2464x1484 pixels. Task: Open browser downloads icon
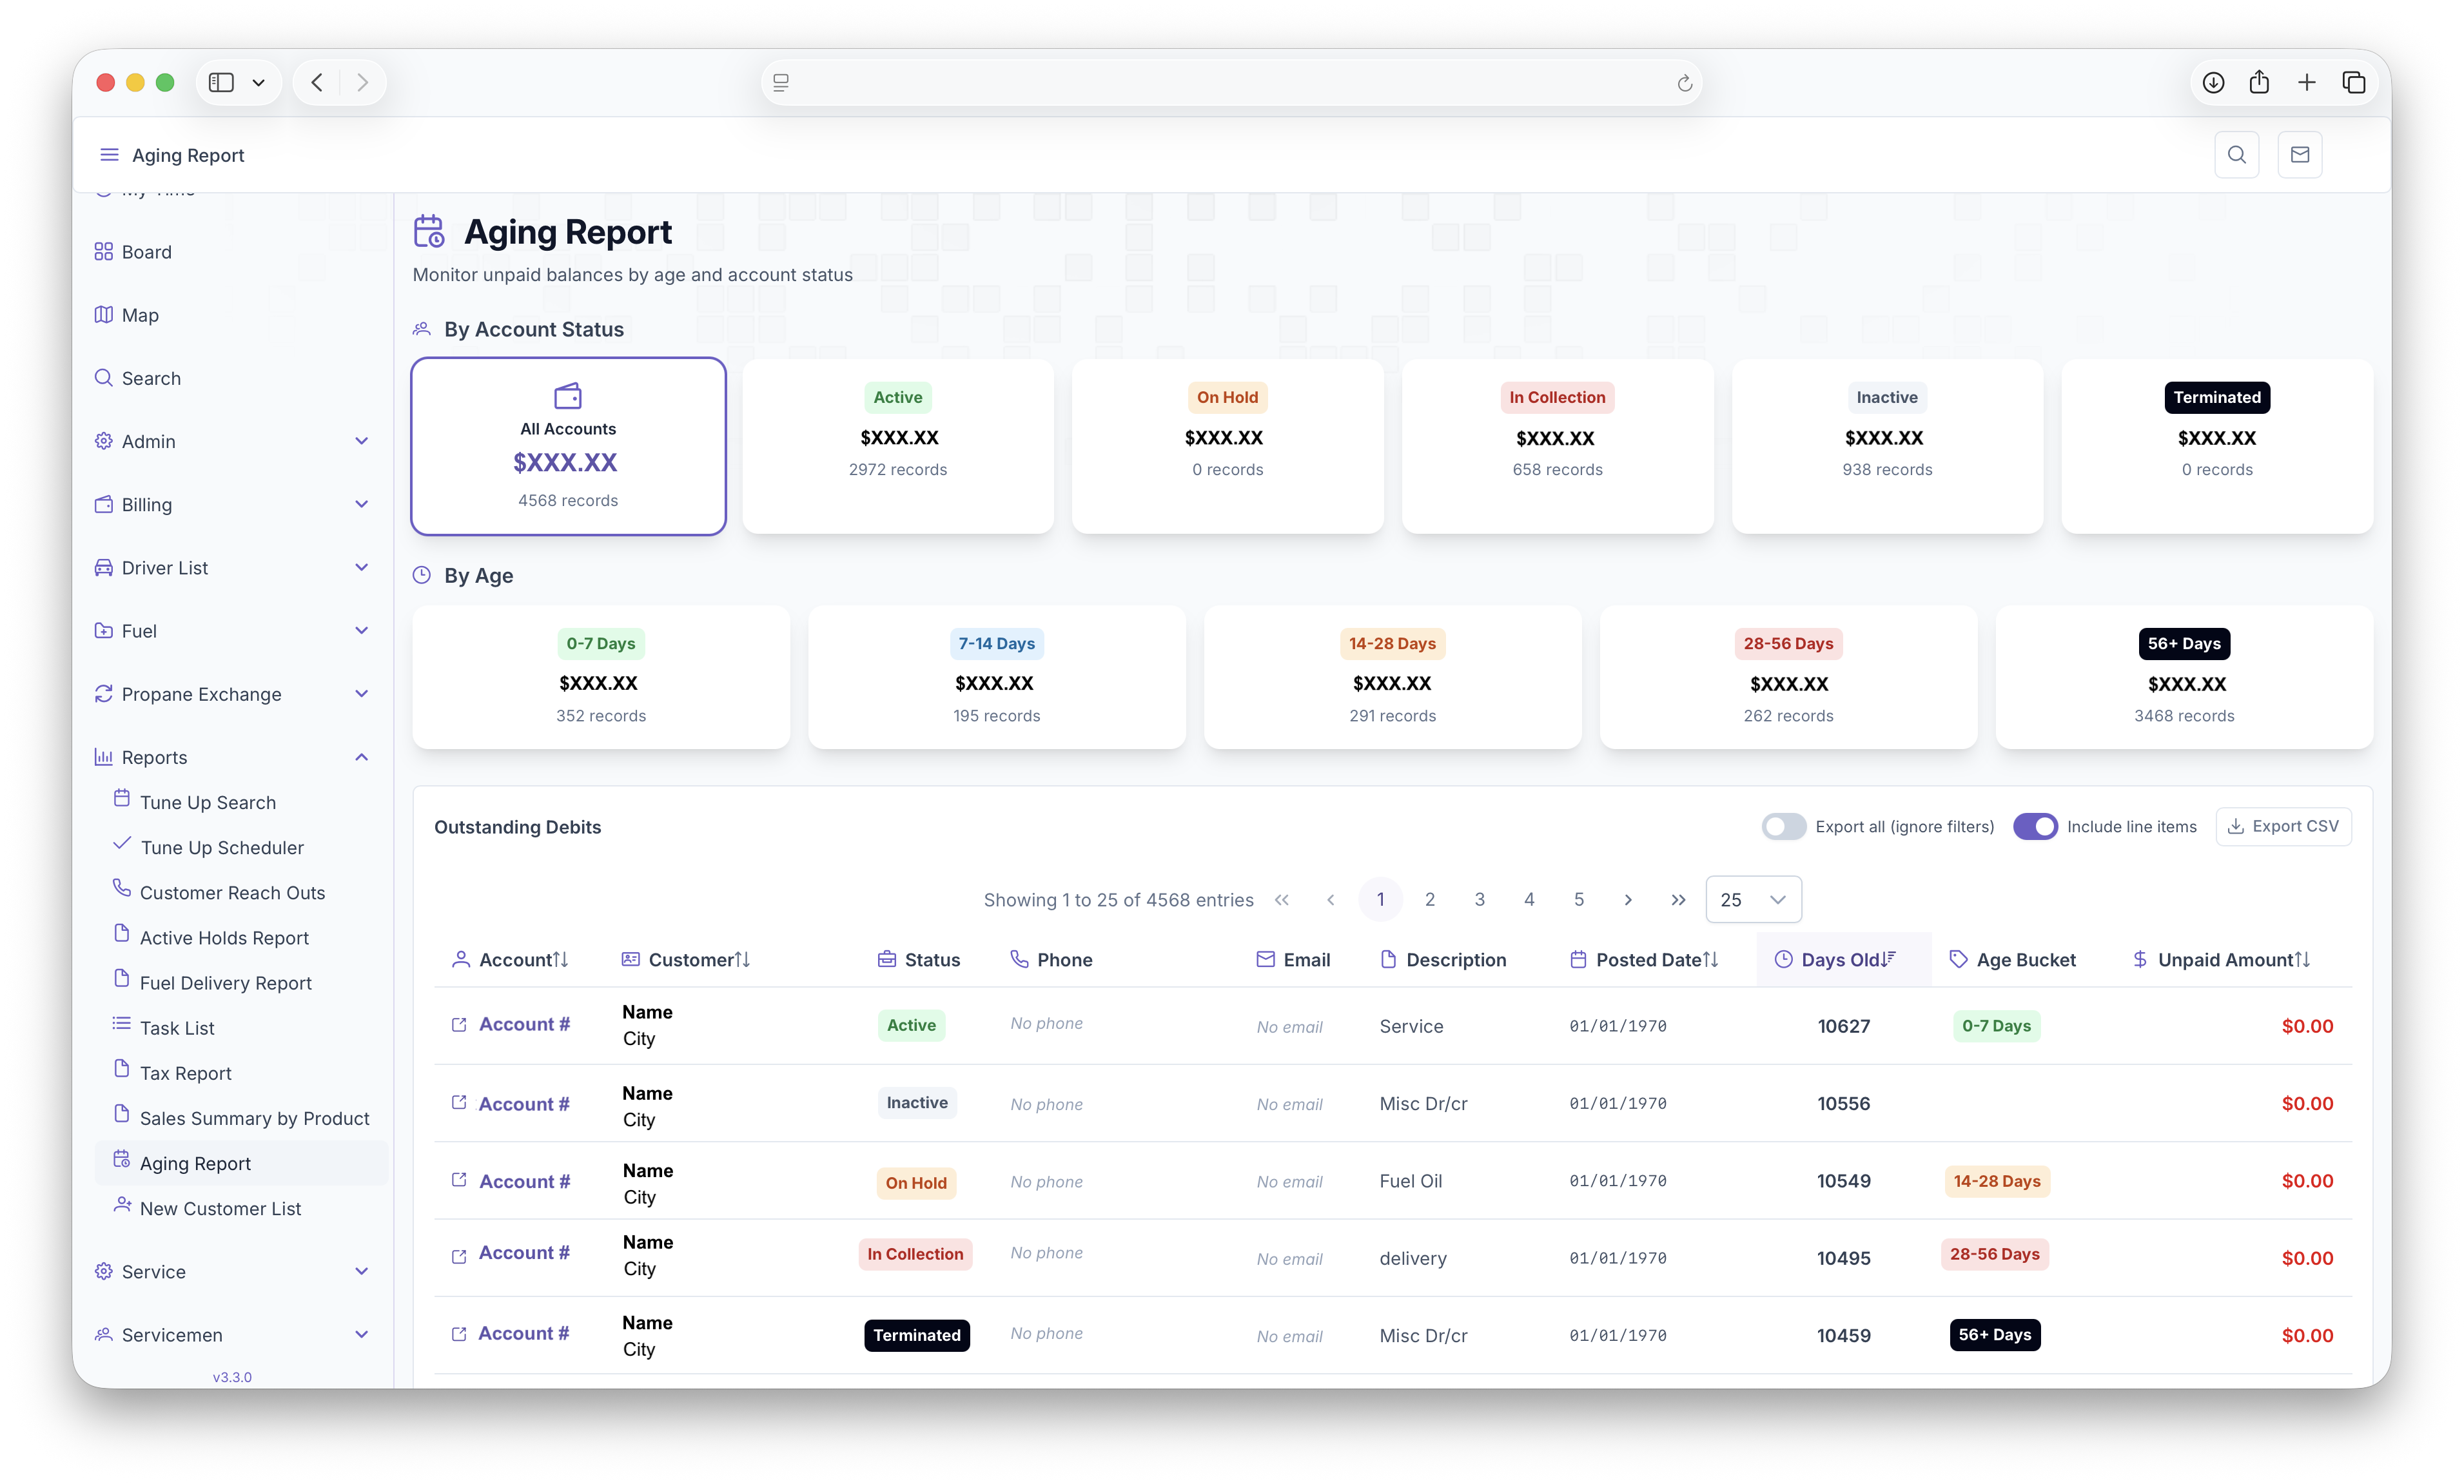click(2213, 83)
